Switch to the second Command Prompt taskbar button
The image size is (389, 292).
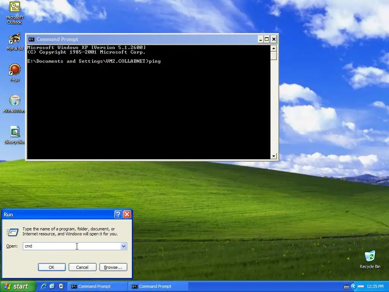(x=158, y=286)
